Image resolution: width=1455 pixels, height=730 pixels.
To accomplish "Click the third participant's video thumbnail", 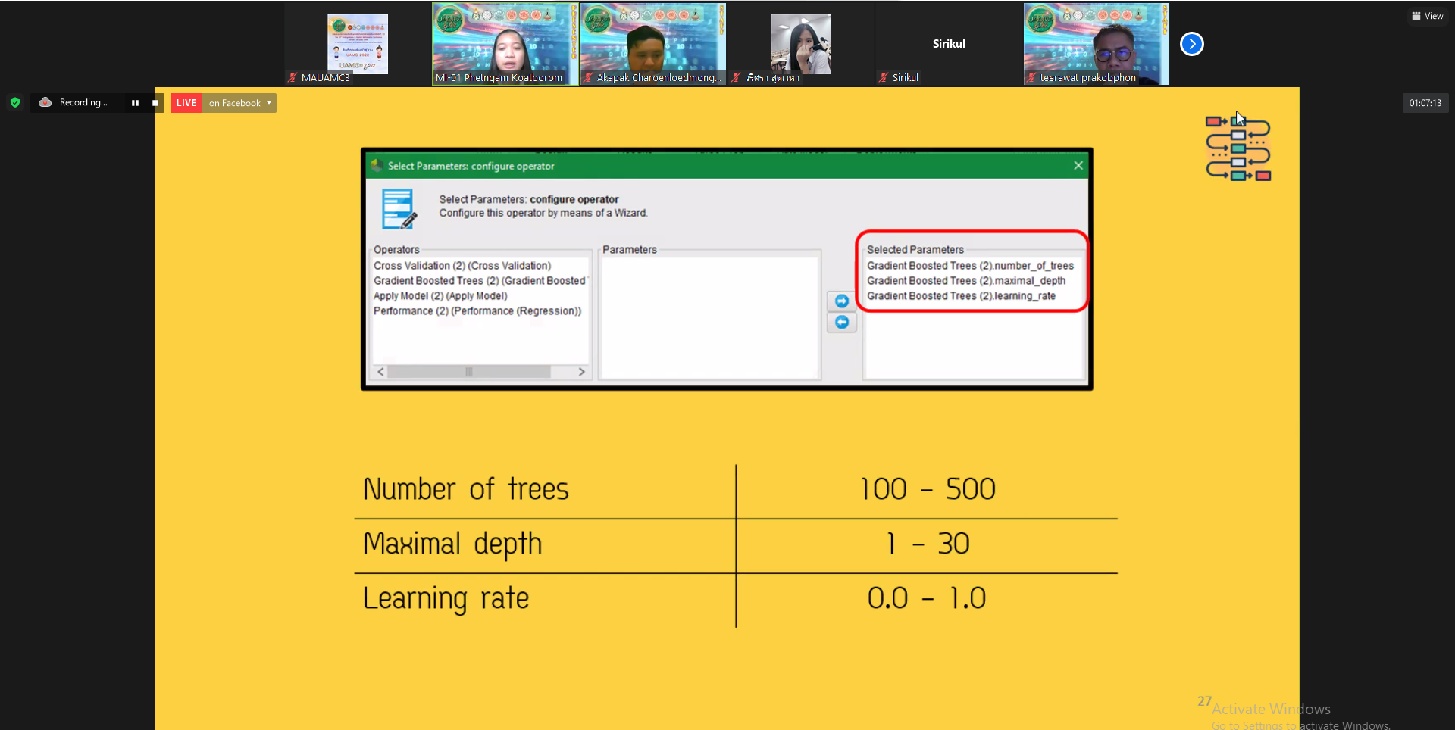I will (x=652, y=44).
